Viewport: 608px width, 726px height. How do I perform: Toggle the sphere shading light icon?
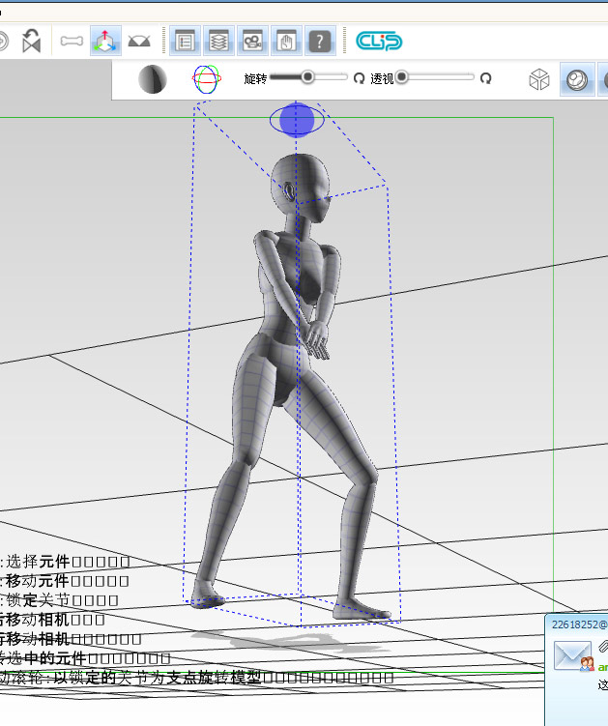[x=152, y=79]
